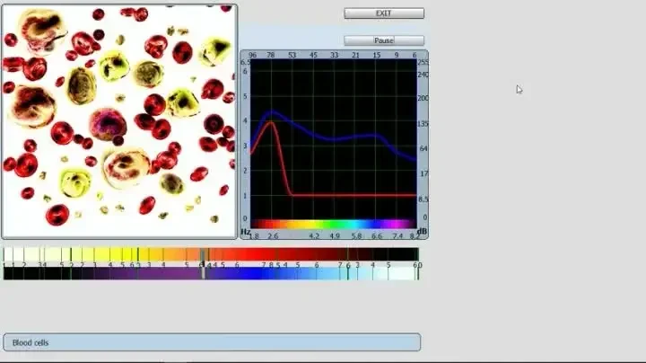Viewport: 646px width, 363px height.
Task: Click the gray marker on the yellow-red scale
Action: point(203,254)
